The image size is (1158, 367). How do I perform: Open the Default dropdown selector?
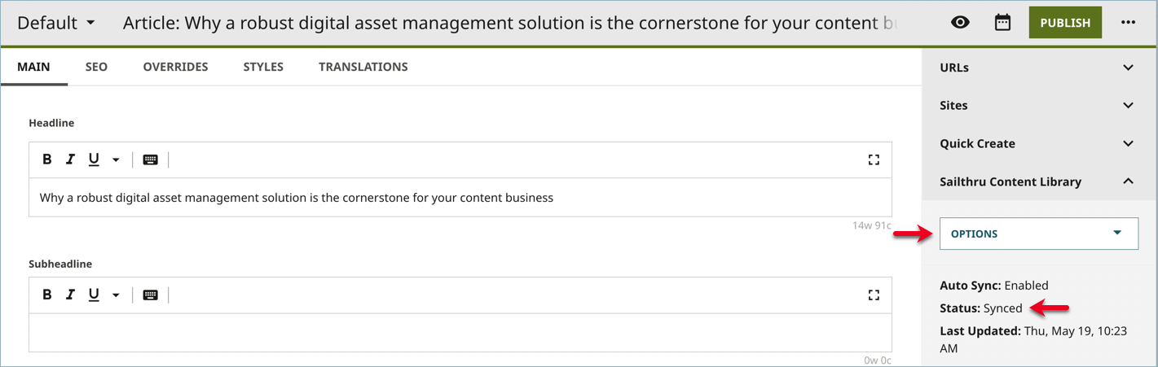click(x=56, y=23)
